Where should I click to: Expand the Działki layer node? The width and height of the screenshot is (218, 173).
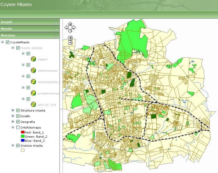point(13,116)
